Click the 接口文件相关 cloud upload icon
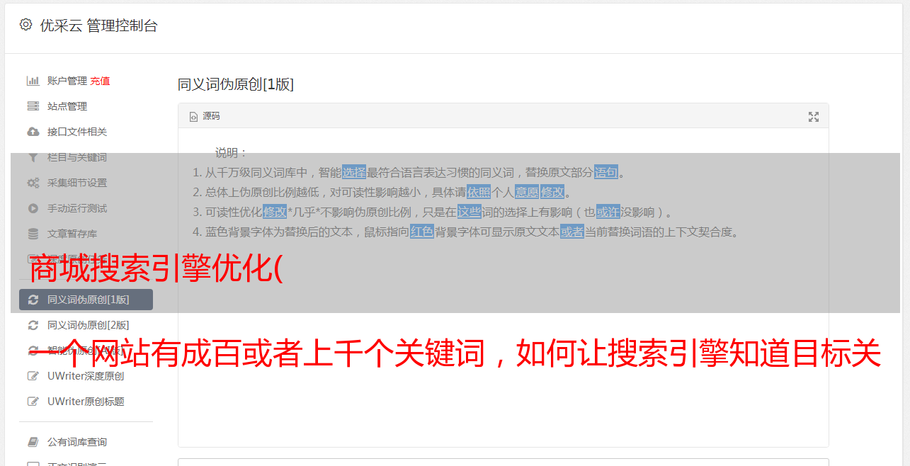This screenshot has height=466, width=910. click(x=33, y=132)
